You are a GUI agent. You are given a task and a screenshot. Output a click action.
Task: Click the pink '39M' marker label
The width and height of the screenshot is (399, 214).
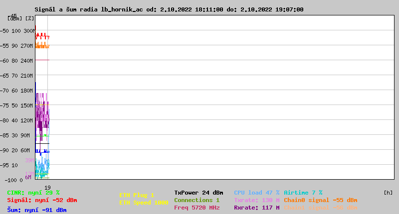29,160
